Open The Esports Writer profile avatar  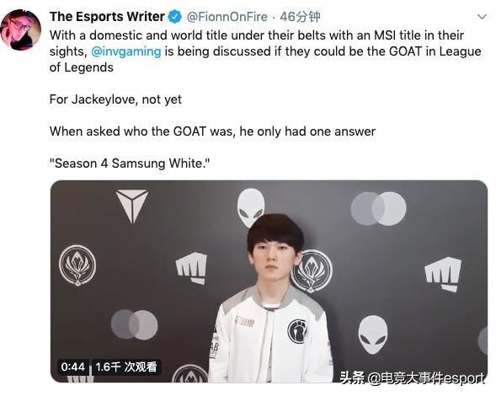20,29
